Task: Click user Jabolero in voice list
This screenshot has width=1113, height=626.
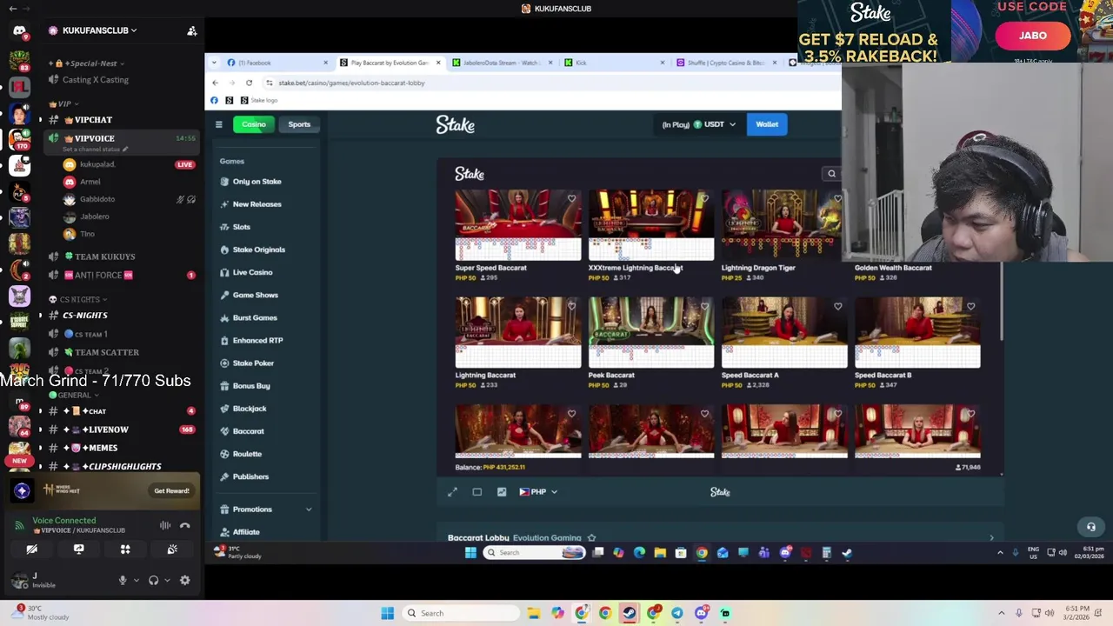Action: click(x=94, y=216)
